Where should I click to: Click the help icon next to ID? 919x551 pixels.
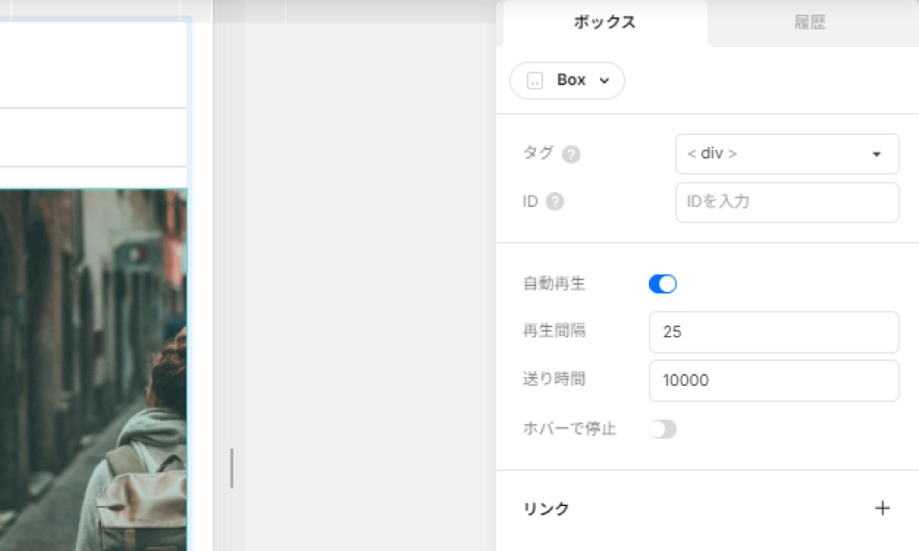click(x=554, y=202)
